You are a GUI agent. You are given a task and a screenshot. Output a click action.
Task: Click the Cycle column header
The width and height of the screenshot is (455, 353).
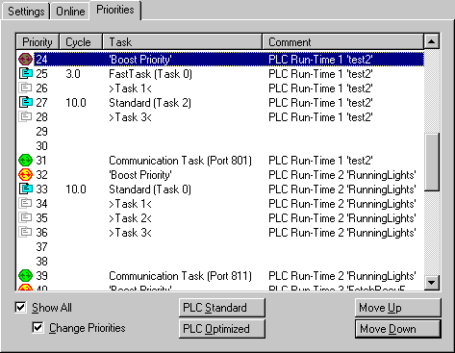pos(81,41)
